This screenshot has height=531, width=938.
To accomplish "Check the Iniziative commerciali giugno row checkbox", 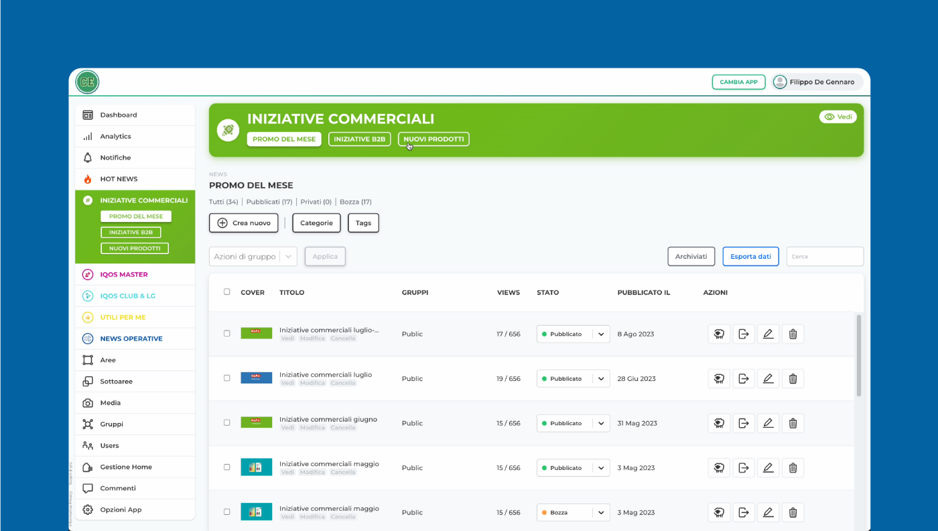I will coord(226,422).
